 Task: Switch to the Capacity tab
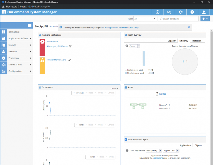[x=172, y=41]
